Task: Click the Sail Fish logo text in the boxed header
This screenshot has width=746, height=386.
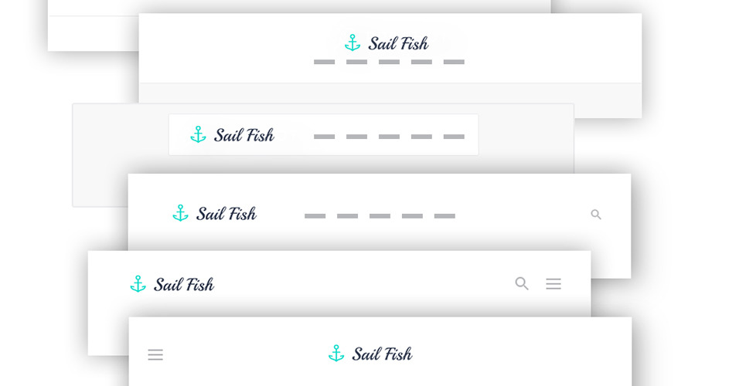Action: click(x=244, y=136)
